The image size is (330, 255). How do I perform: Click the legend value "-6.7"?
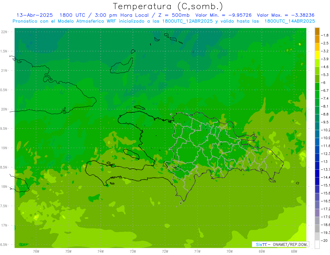coord(325,91)
